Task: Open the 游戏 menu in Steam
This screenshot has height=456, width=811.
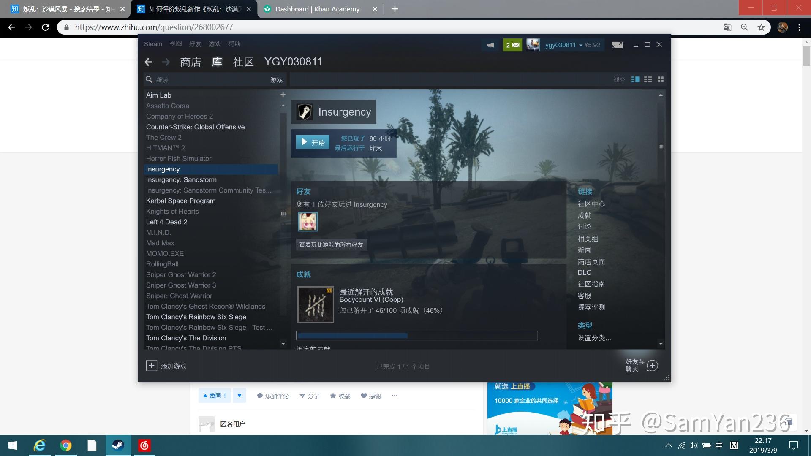Action: coord(215,44)
